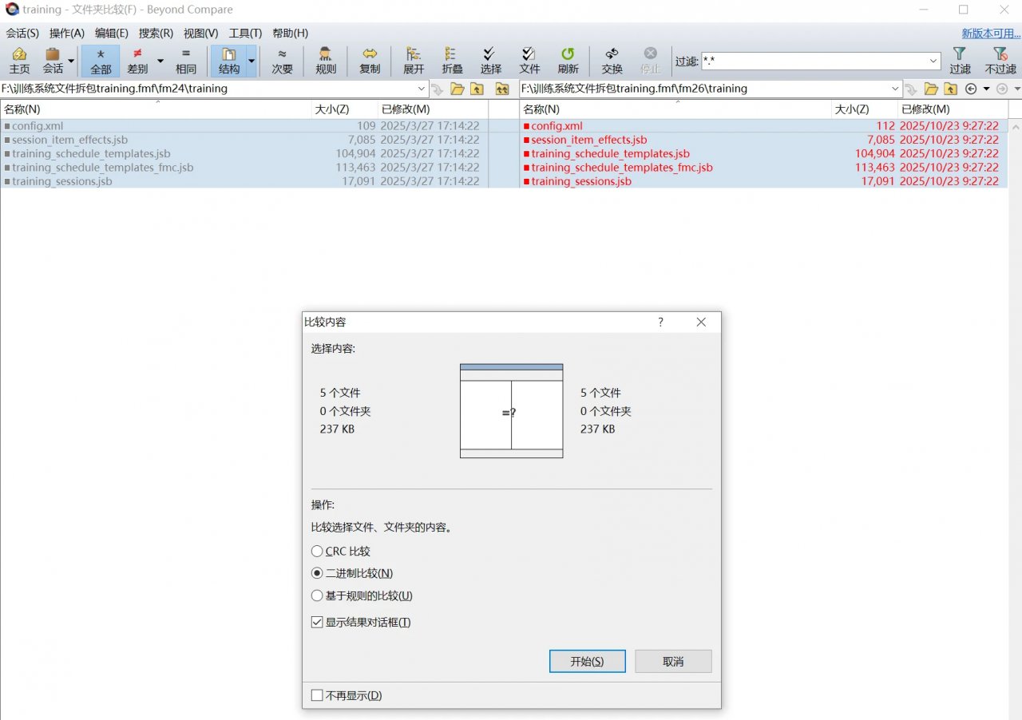Sort the fm26 pane by 已修改(M) column

tap(952, 109)
